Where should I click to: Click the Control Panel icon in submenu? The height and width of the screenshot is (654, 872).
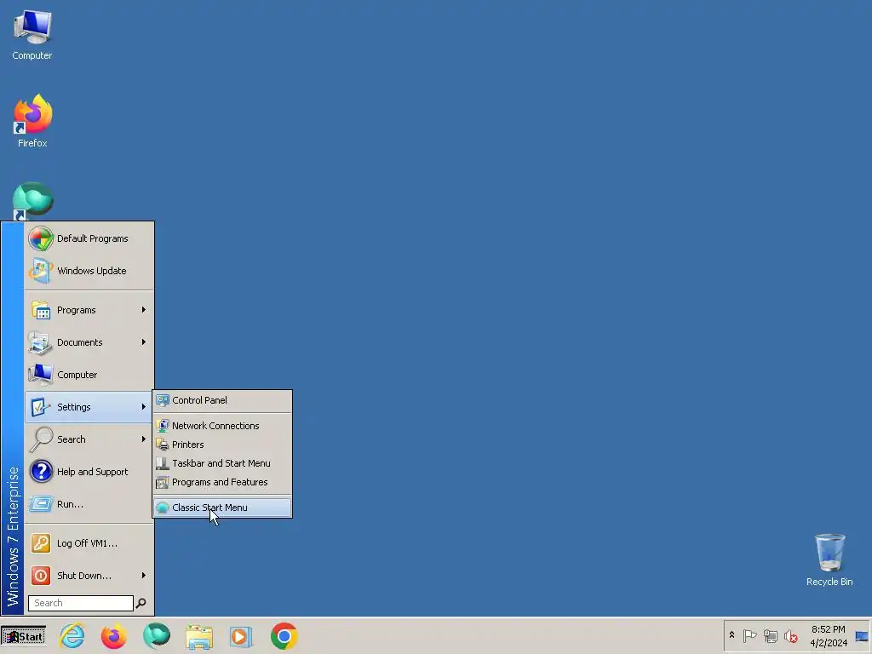[163, 400]
